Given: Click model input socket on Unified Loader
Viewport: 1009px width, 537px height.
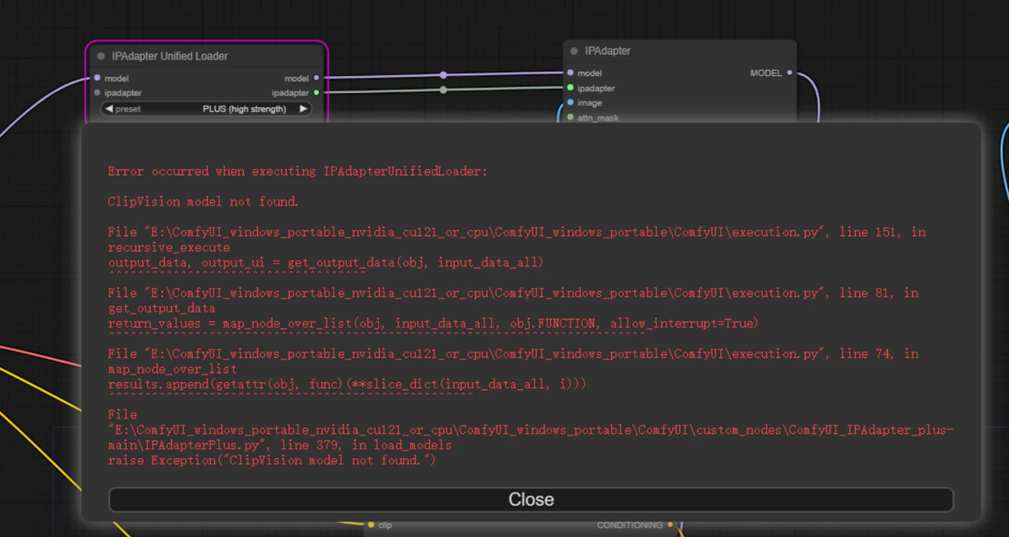Looking at the screenshot, I should [97, 78].
